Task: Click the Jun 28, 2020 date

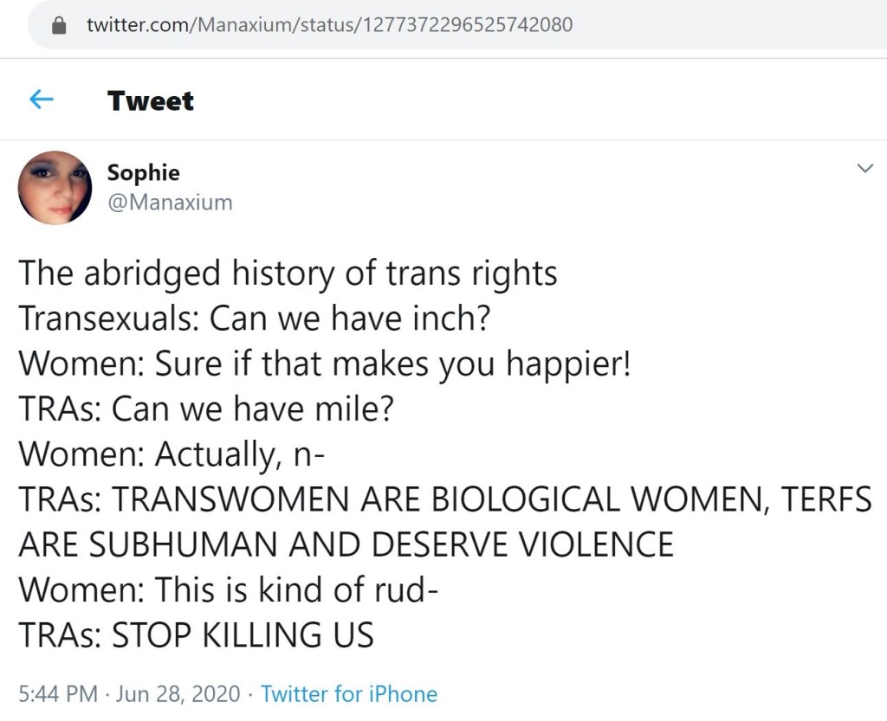Action: point(177,693)
